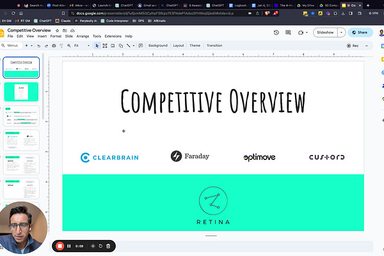Switch to the My Drive browser tab
This screenshot has width=384, height=256.
[306, 5]
